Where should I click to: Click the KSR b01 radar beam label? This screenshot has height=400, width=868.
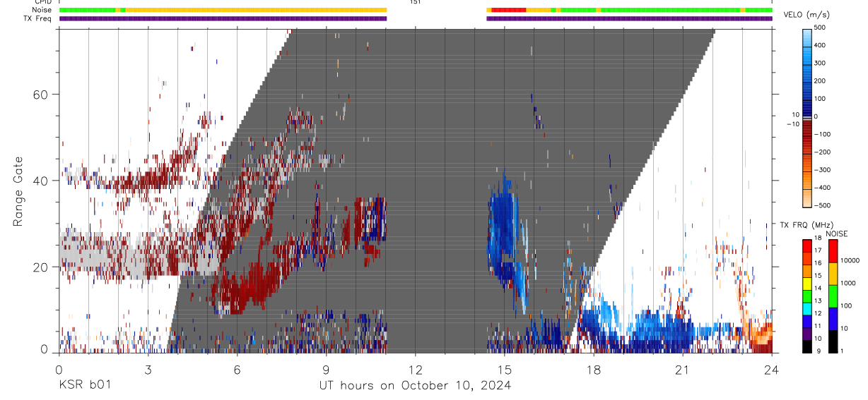[x=85, y=385]
